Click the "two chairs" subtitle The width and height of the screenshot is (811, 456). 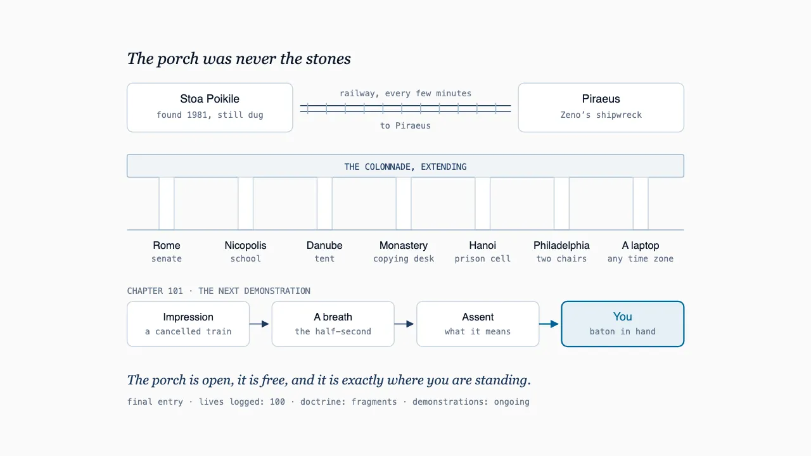pyautogui.click(x=561, y=258)
